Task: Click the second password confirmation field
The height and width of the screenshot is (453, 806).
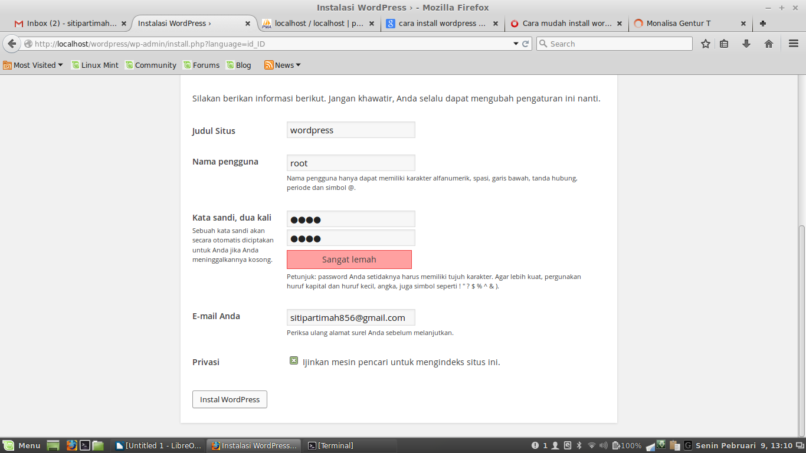Action: [x=351, y=238]
